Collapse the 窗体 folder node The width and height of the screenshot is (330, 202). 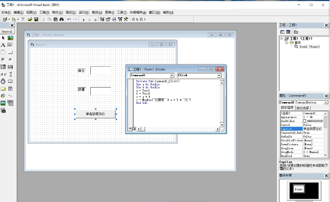tap(286, 42)
